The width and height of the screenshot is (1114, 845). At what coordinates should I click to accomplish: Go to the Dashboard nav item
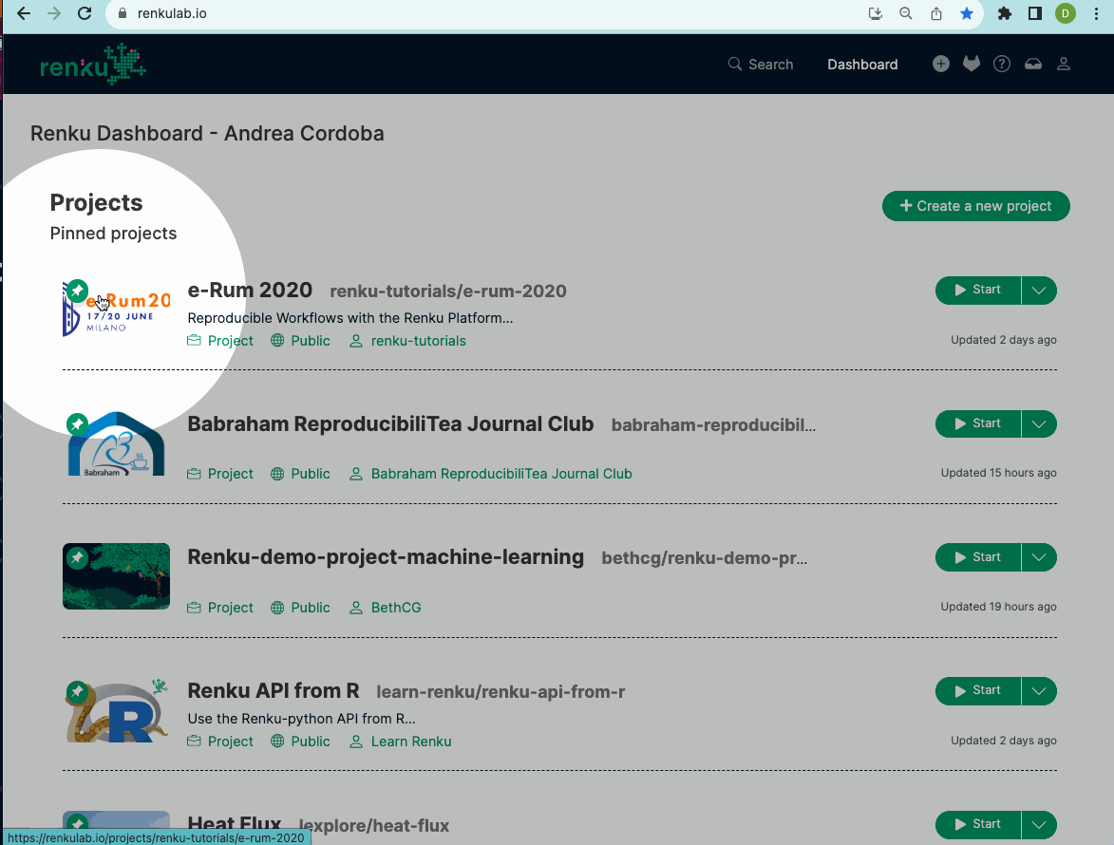click(861, 65)
